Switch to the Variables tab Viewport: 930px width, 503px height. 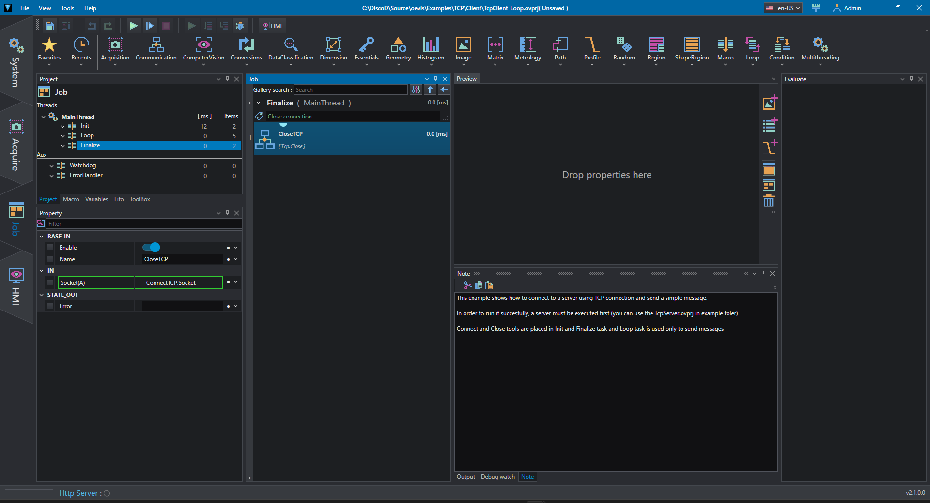pos(96,199)
